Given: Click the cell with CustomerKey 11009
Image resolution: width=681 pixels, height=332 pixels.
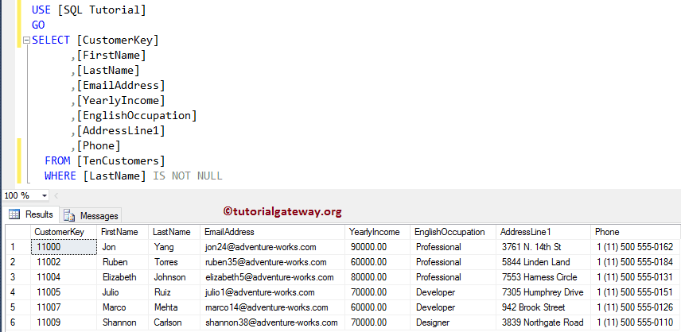Looking at the screenshot, I should [64, 322].
